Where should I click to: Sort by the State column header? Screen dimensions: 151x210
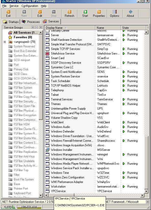click(133, 28)
